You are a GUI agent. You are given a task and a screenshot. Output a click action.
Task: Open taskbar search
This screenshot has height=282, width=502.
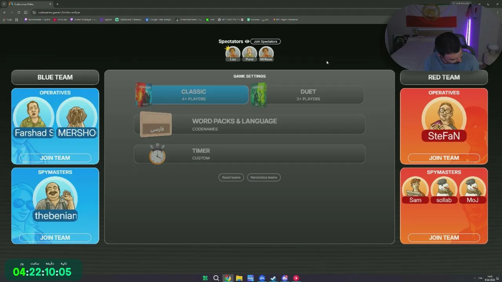216,278
